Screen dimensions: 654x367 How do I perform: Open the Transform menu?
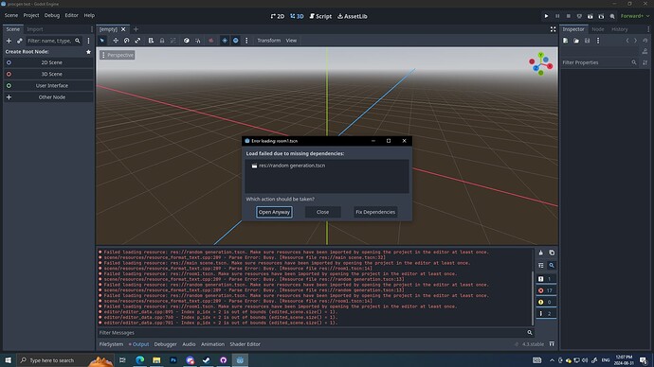pyautogui.click(x=268, y=41)
